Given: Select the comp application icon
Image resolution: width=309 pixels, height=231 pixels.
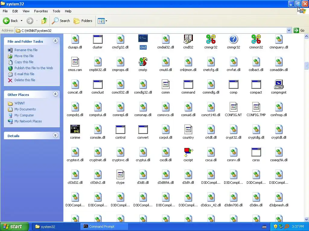Looking at the screenshot, I should tap(233, 84).
